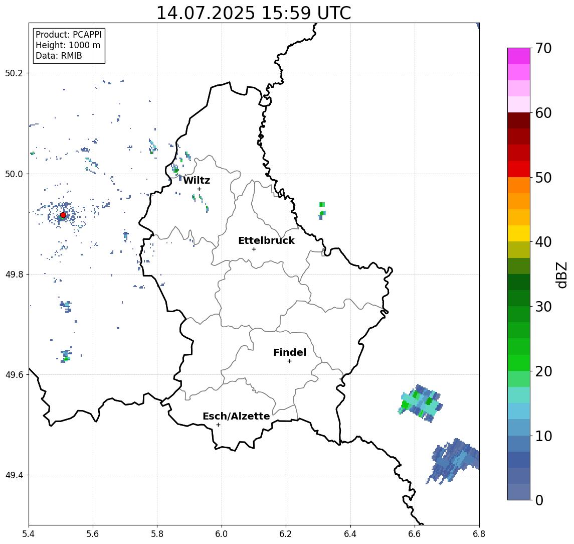The image size is (574, 544).
Task: Click the longitude tick label 5.6
Action: click(x=93, y=534)
